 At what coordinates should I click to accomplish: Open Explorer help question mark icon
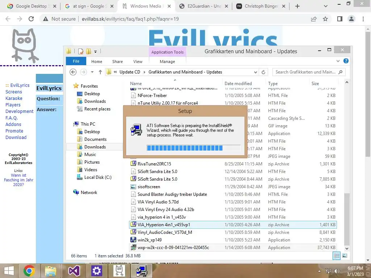(346, 61)
